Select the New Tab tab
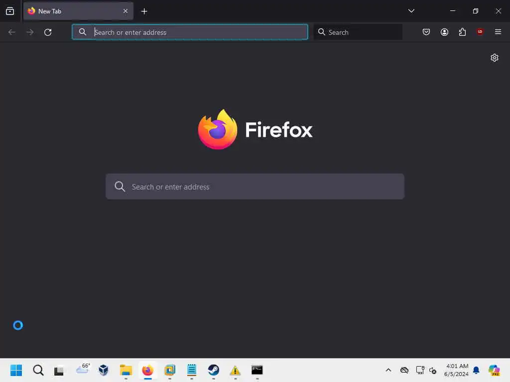510x382 pixels. pos(78,11)
